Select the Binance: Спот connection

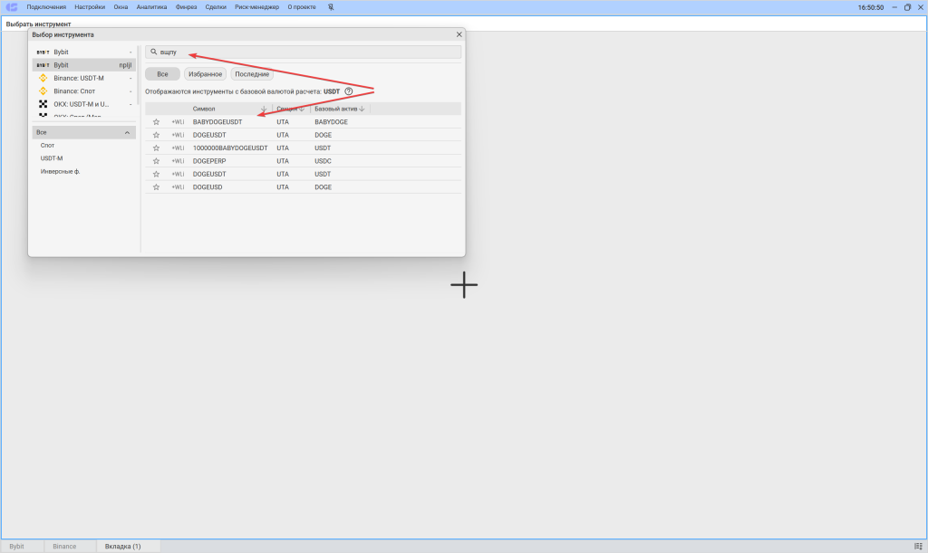[83, 91]
